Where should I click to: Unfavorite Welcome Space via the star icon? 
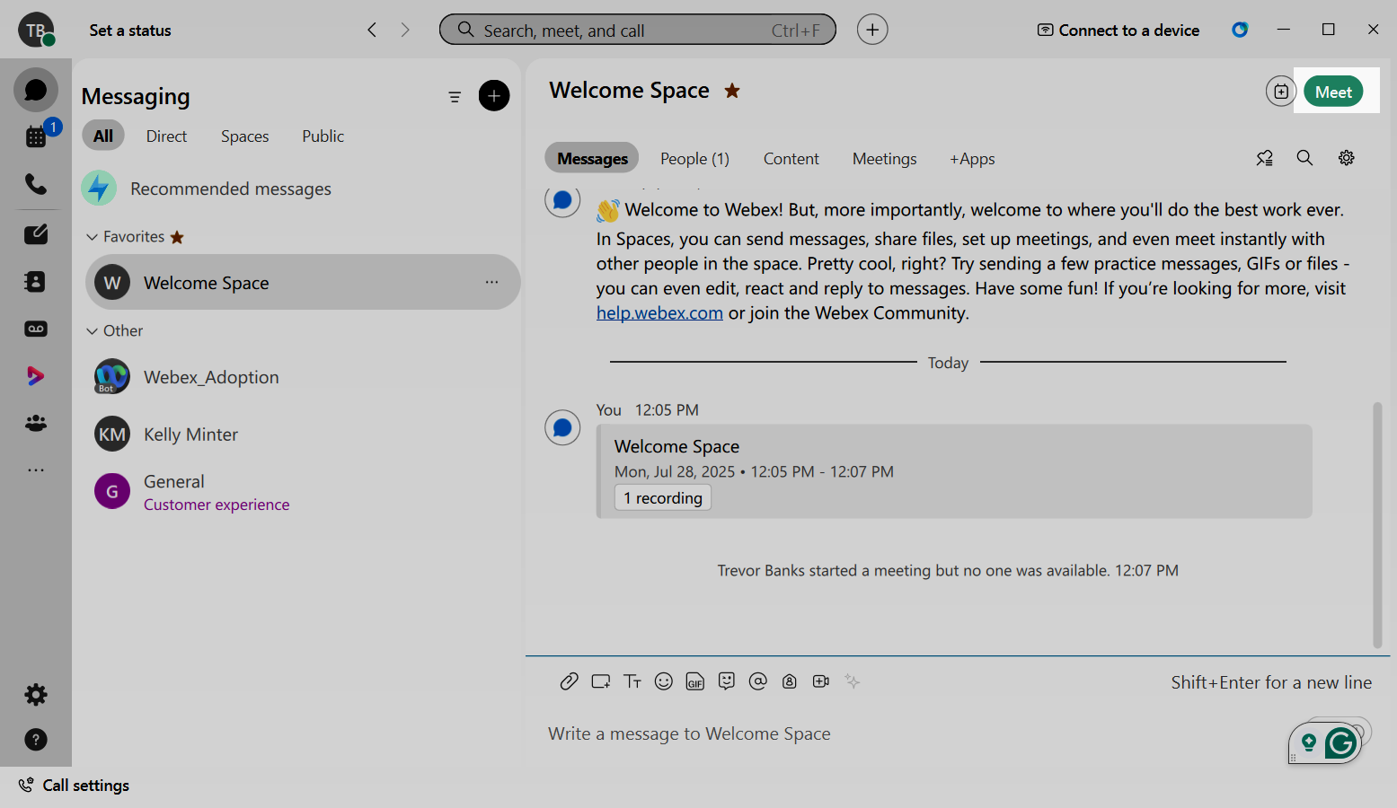[732, 90]
